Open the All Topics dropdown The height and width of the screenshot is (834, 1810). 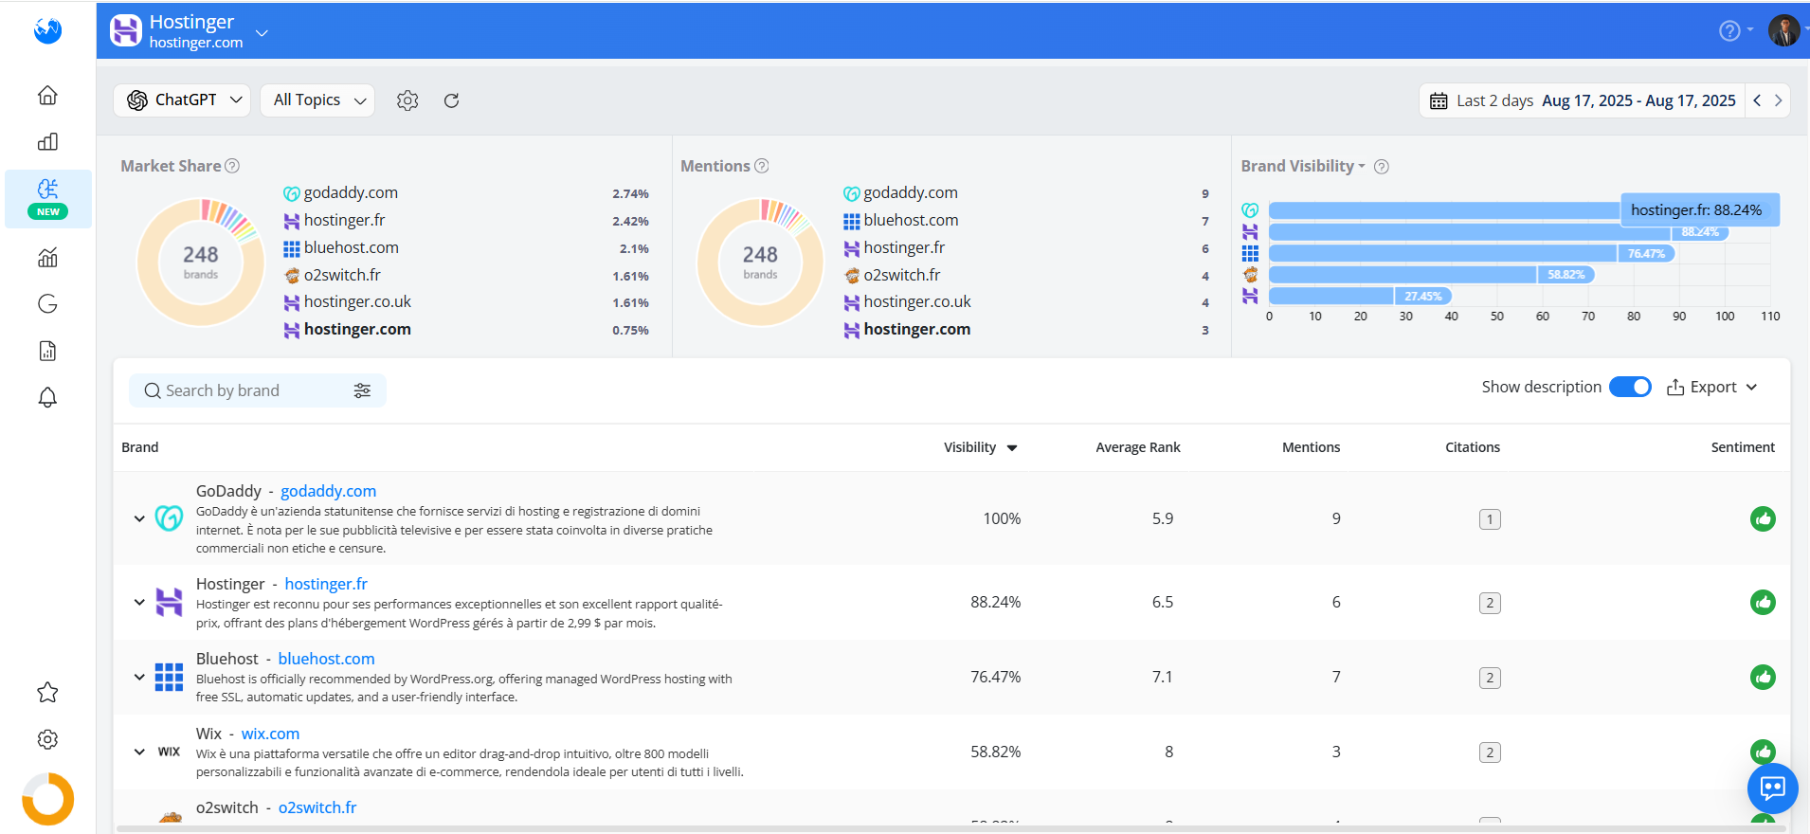pyautogui.click(x=317, y=100)
